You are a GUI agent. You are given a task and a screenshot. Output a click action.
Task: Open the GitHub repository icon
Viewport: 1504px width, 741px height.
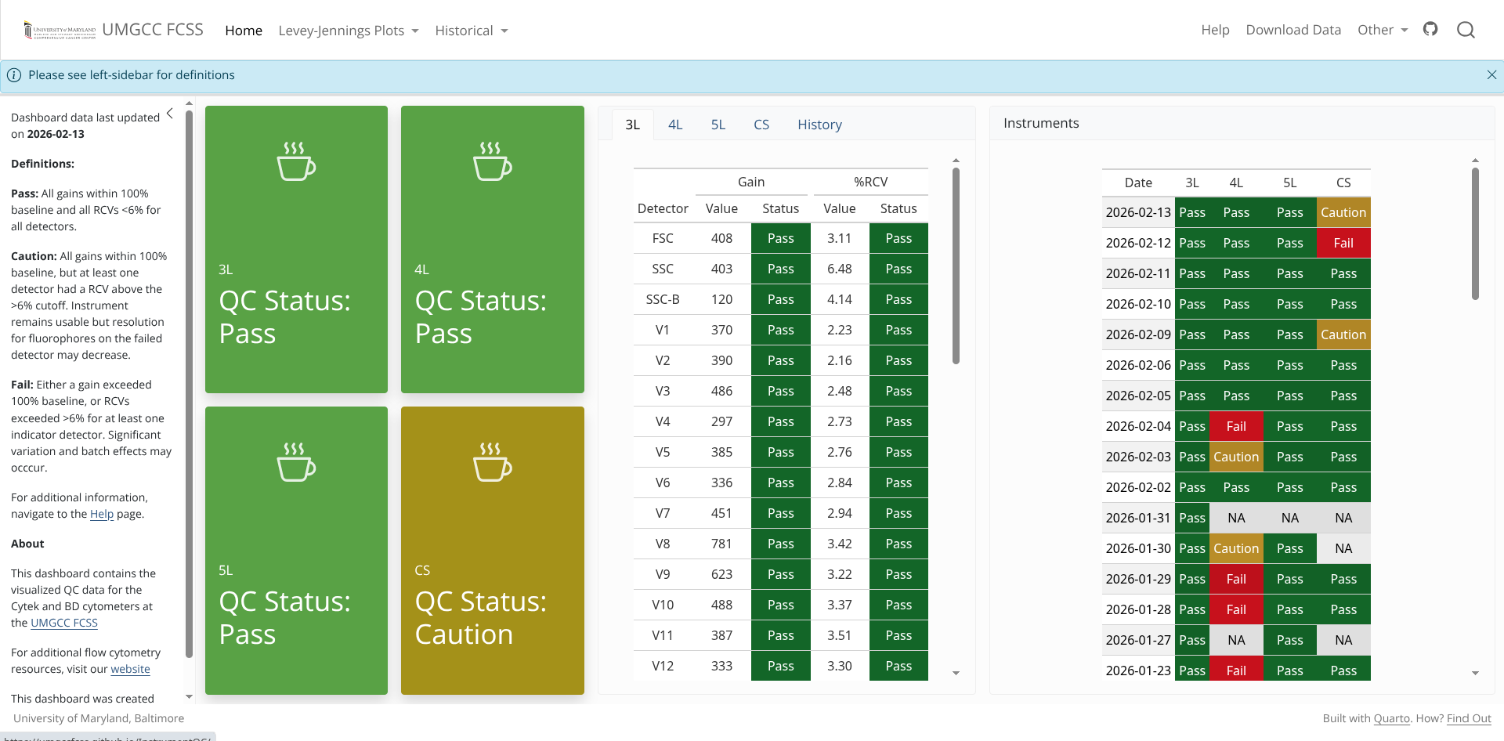(x=1430, y=30)
